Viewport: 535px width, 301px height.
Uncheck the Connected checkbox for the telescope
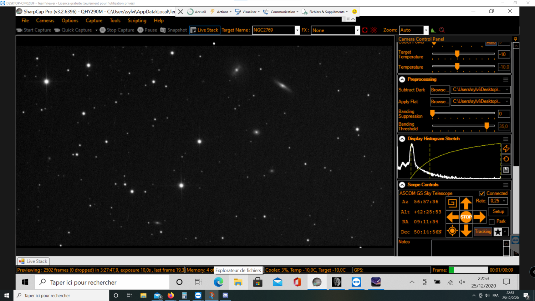click(482, 194)
